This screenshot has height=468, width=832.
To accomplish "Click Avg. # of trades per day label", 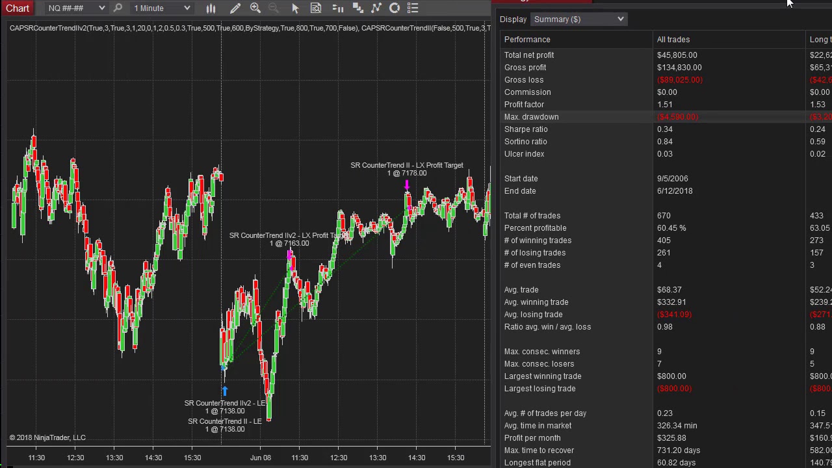I will coord(545,413).
